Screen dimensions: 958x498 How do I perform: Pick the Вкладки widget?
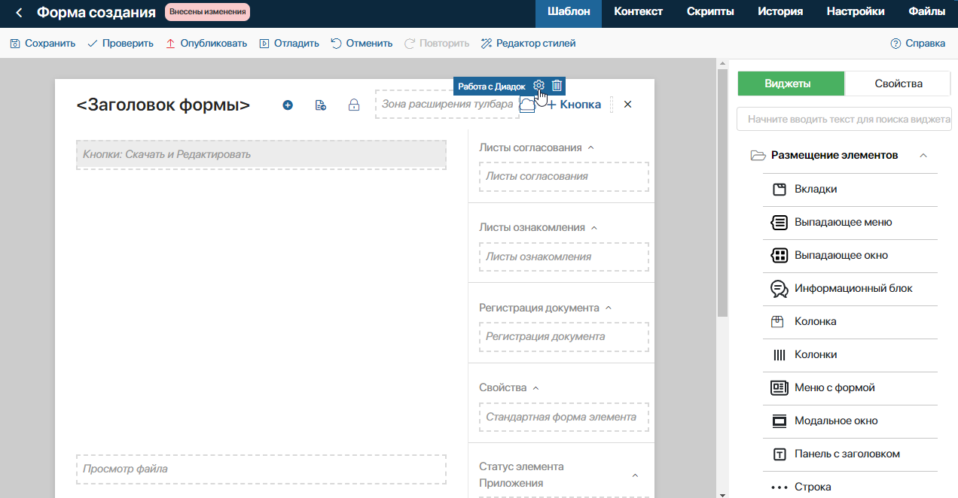point(850,190)
